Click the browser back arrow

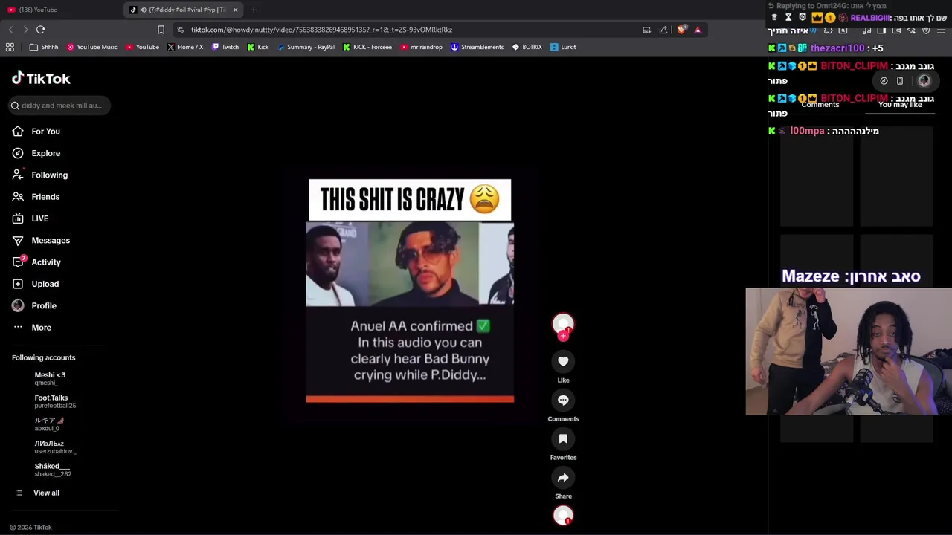coord(10,30)
